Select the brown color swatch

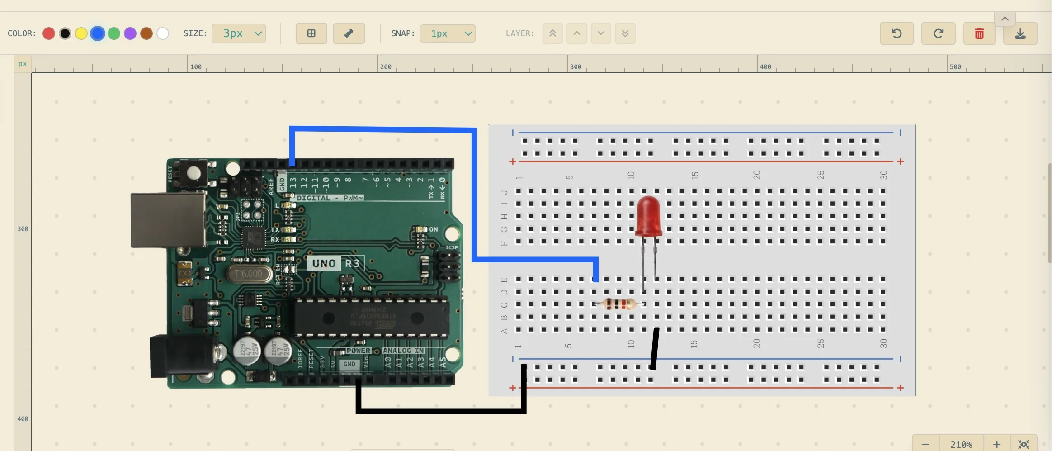(x=146, y=33)
